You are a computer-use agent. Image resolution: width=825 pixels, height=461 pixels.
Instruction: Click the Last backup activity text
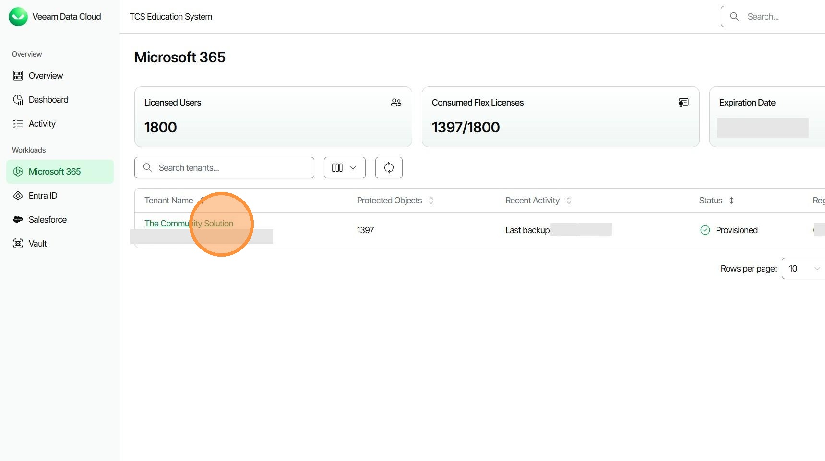[528, 230]
